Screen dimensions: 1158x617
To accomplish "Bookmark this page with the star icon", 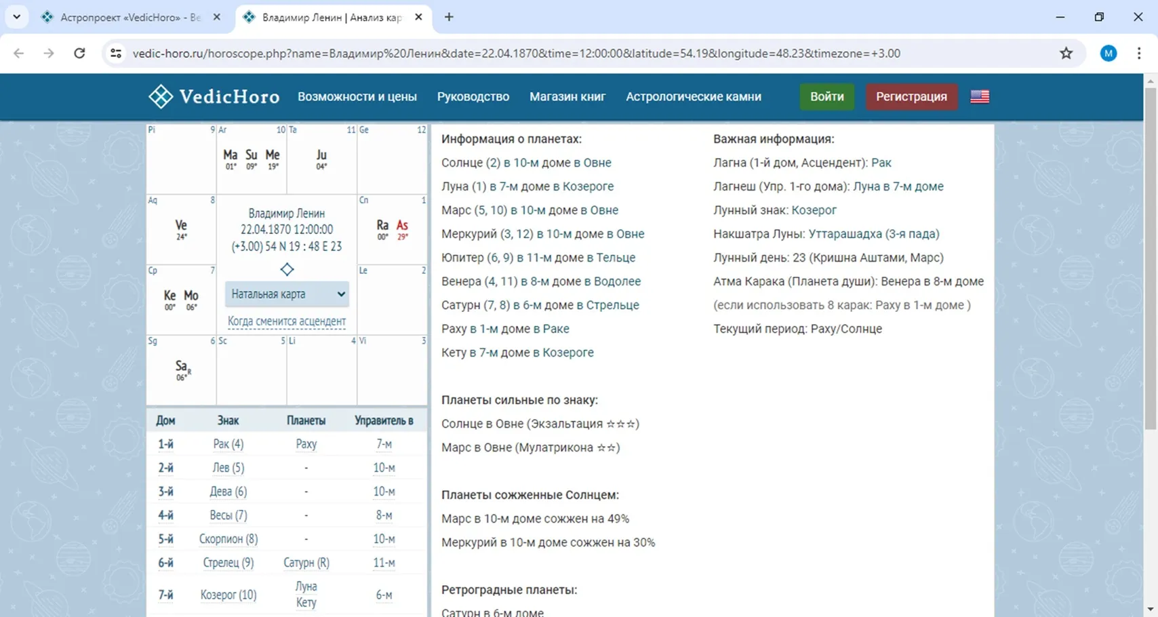I will coord(1066,54).
